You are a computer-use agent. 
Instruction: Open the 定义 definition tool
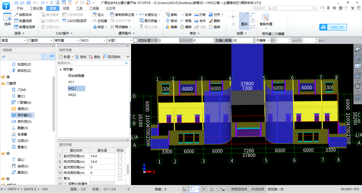98,15
